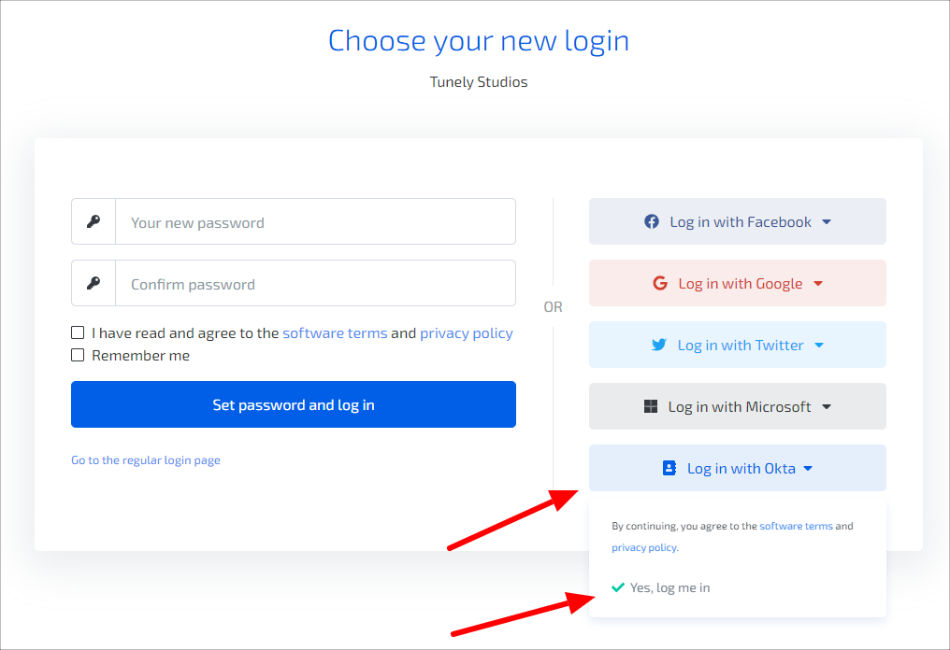Image resolution: width=950 pixels, height=650 pixels.
Task: Click the Twitter bird icon
Action: point(659,345)
